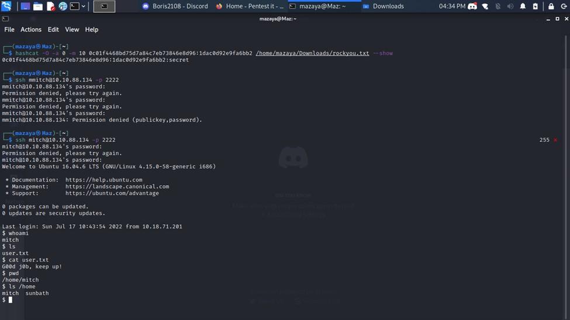This screenshot has height=320, width=570.
Task: Open the Kali Linux applications menu
Action: tap(6, 6)
